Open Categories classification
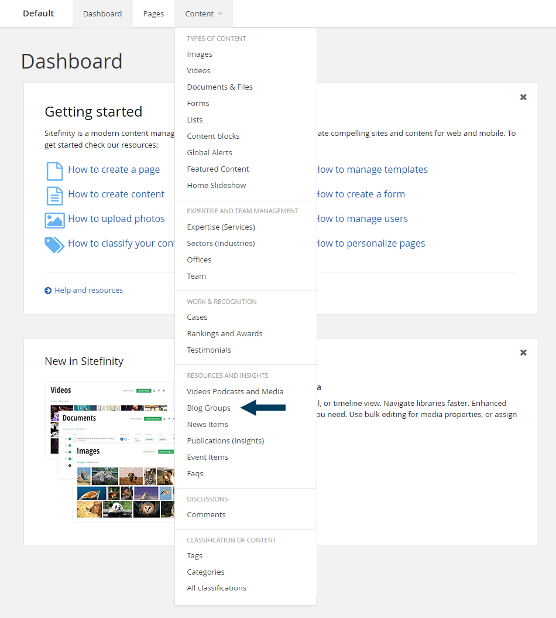This screenshot has height=618, width=556. coord(205,572)
